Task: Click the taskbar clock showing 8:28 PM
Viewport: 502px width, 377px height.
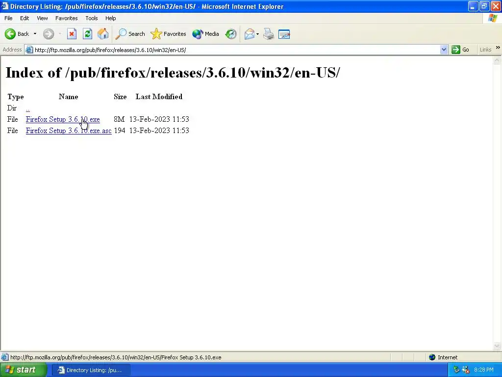Action: coord(483,370)
